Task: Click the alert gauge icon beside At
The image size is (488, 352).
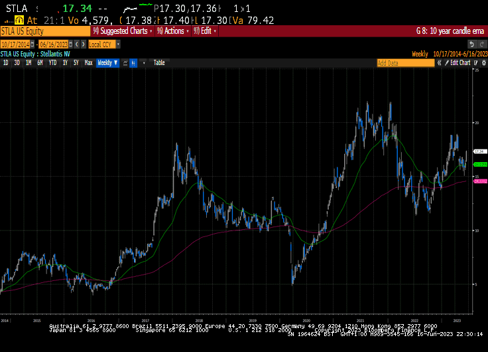Action: (19, 21)
